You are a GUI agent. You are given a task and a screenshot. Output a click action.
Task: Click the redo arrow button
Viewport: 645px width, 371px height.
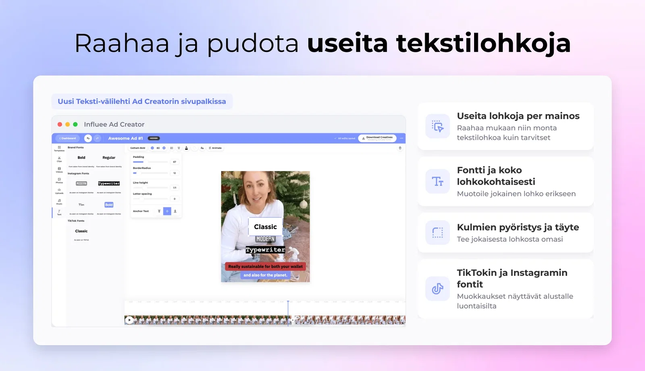97,138
